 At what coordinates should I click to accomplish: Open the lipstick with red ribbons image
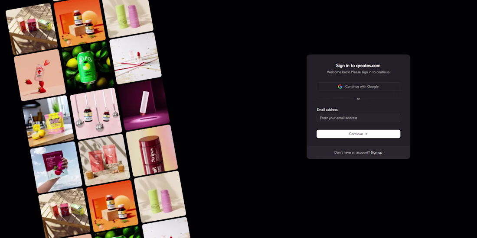pyautogui.click(x=136, y=58)
